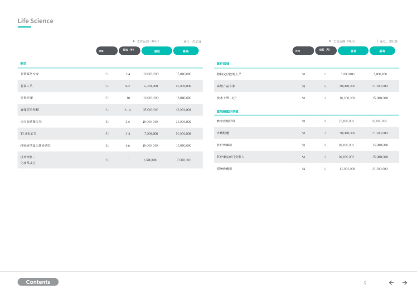Go to the previous page arrow
Screen dimensions: 417x295
pyautogui.click(x=391, y=283)
